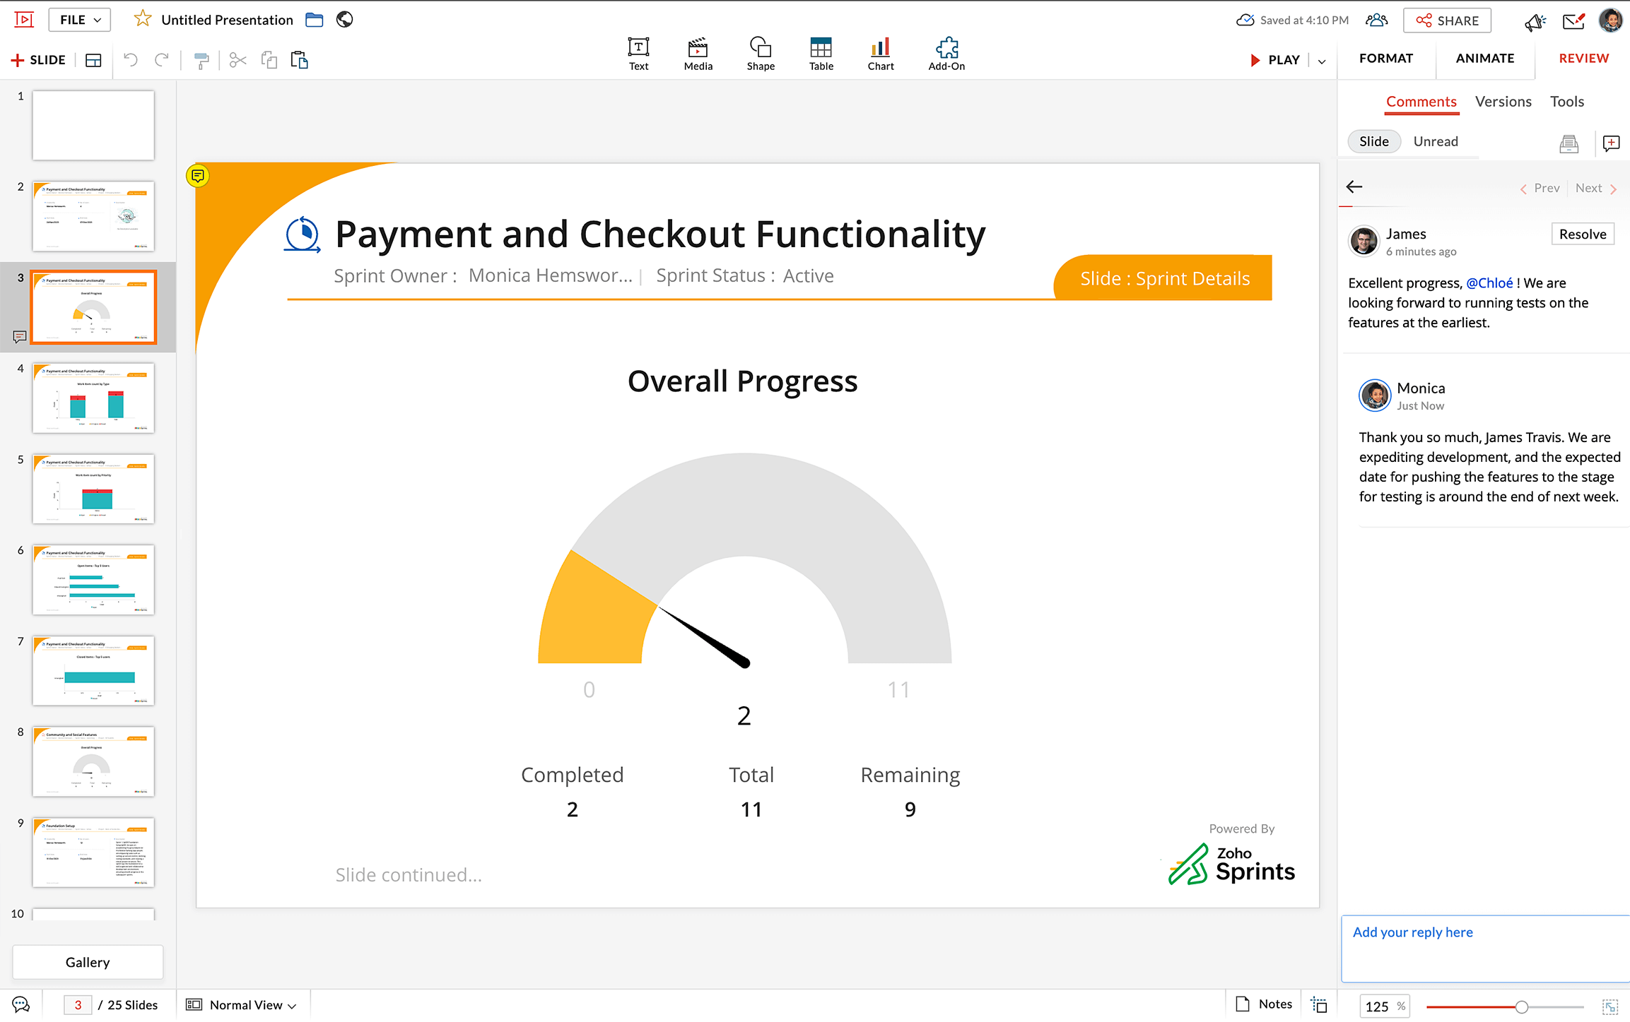Viewport: 1630px width, 1022px height.
Task: Click the scissors cut icon
Action: (x=238, y=61)
